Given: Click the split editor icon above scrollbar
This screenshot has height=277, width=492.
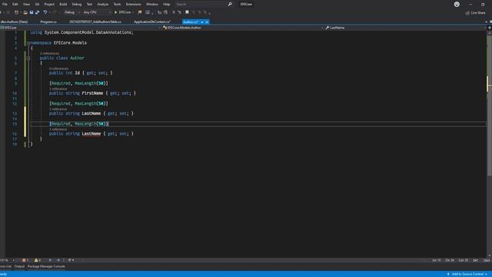Looking at the screenshot, I should (489, 28).
